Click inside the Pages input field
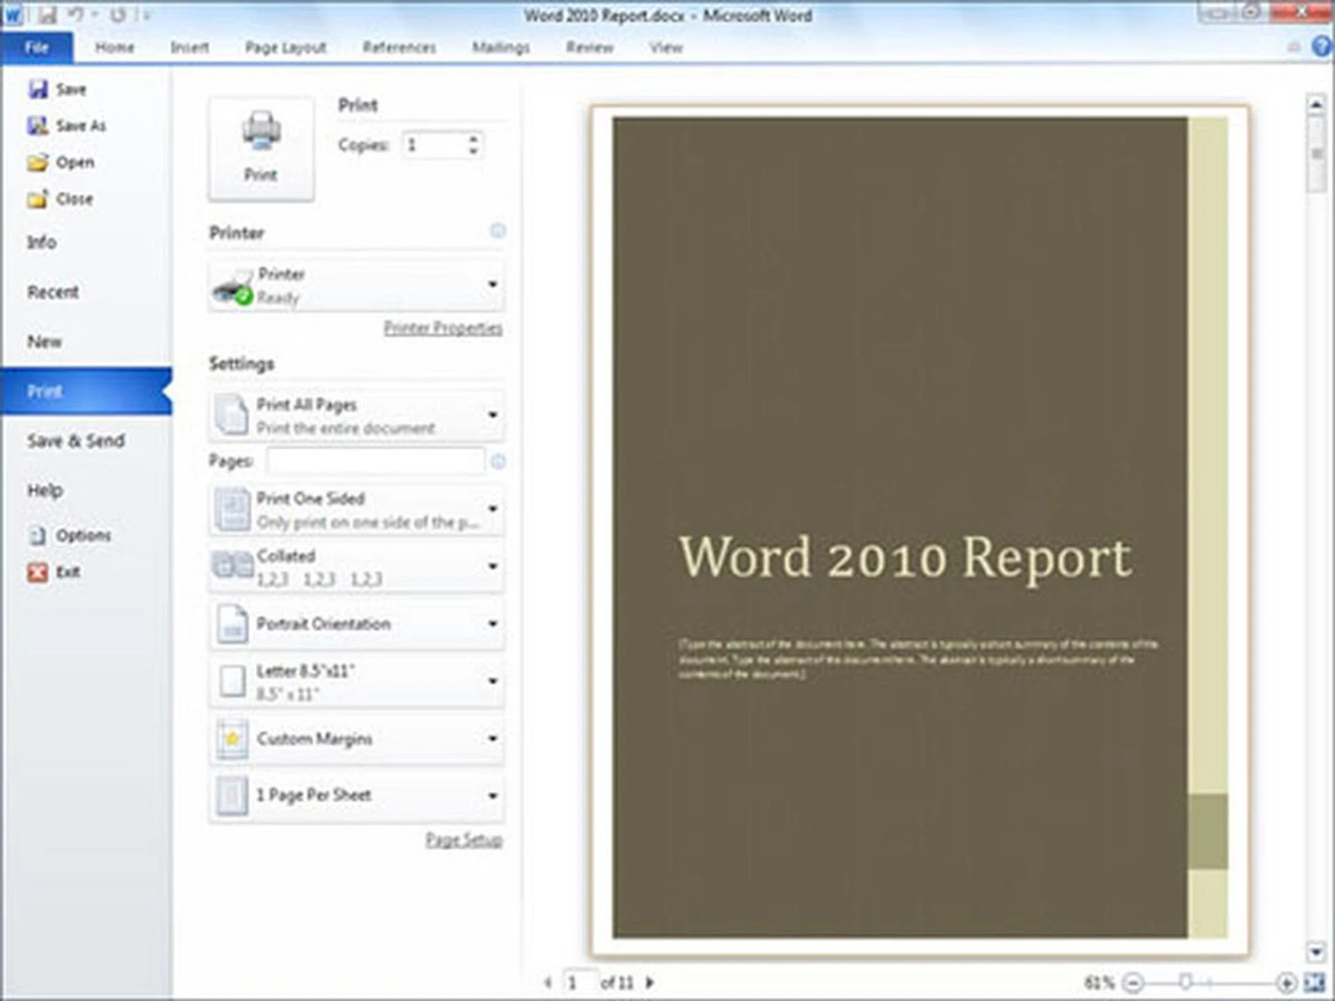 coord(375,461)
